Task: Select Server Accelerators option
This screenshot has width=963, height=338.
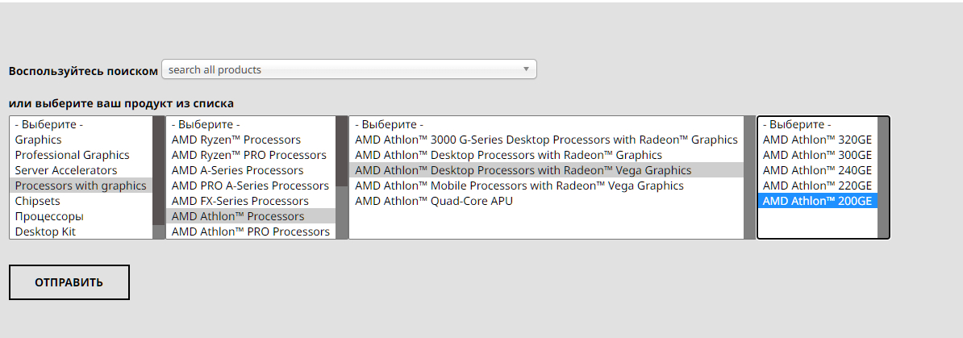Action: point(65,170)
